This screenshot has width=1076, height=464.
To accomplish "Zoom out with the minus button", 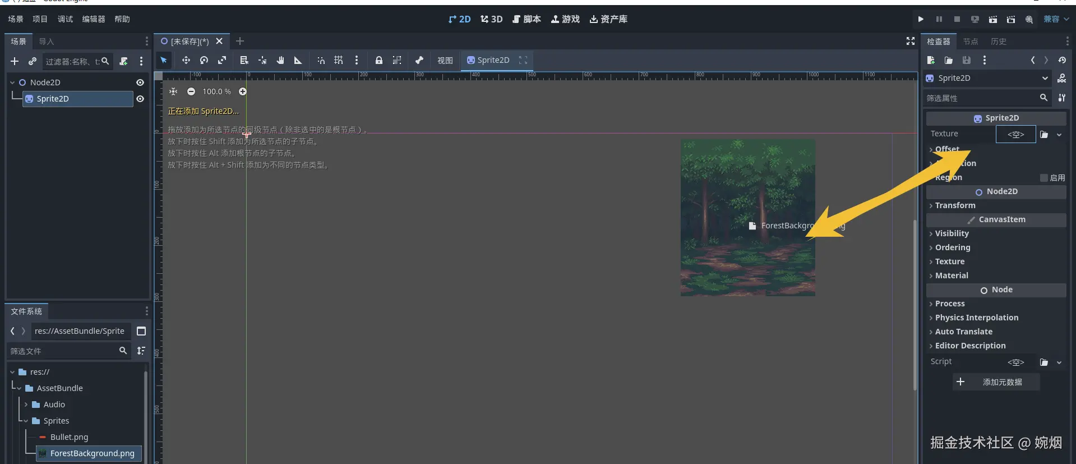I will click(191, 91).
